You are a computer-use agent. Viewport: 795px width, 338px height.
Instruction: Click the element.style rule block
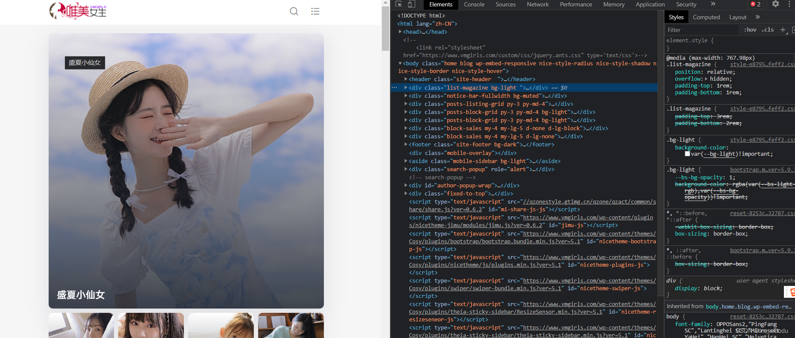pyautogui.click(x=730, y=44)
